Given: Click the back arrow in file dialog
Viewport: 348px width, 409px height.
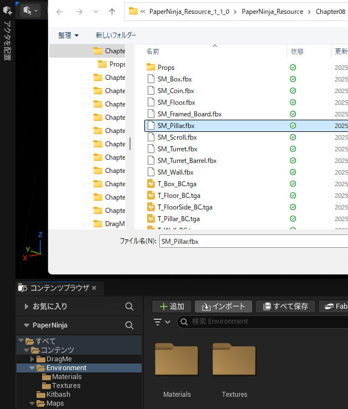Looking at the screenshot, I should (x=60, y=12).
